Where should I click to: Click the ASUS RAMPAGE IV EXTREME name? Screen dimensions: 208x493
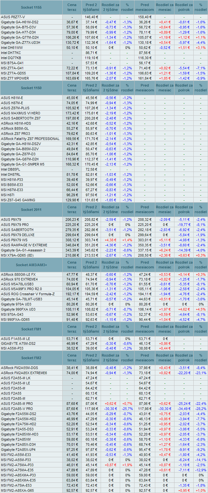(24, 245)
